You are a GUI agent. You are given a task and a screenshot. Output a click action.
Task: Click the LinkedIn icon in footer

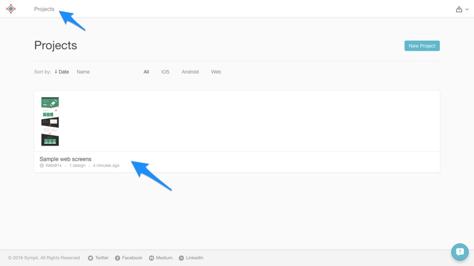pos(181,258)
